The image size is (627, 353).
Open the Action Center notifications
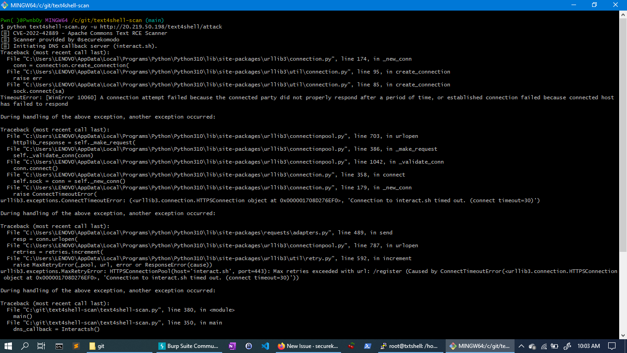pyautogui.click(x=611, y=346)
